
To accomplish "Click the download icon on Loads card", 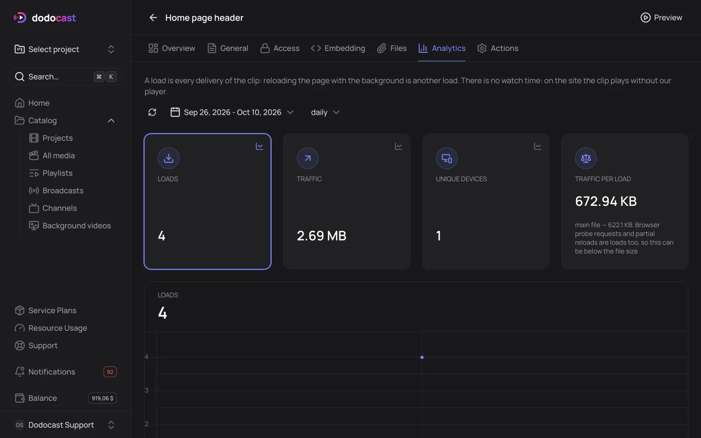I will tap(169, 158).
